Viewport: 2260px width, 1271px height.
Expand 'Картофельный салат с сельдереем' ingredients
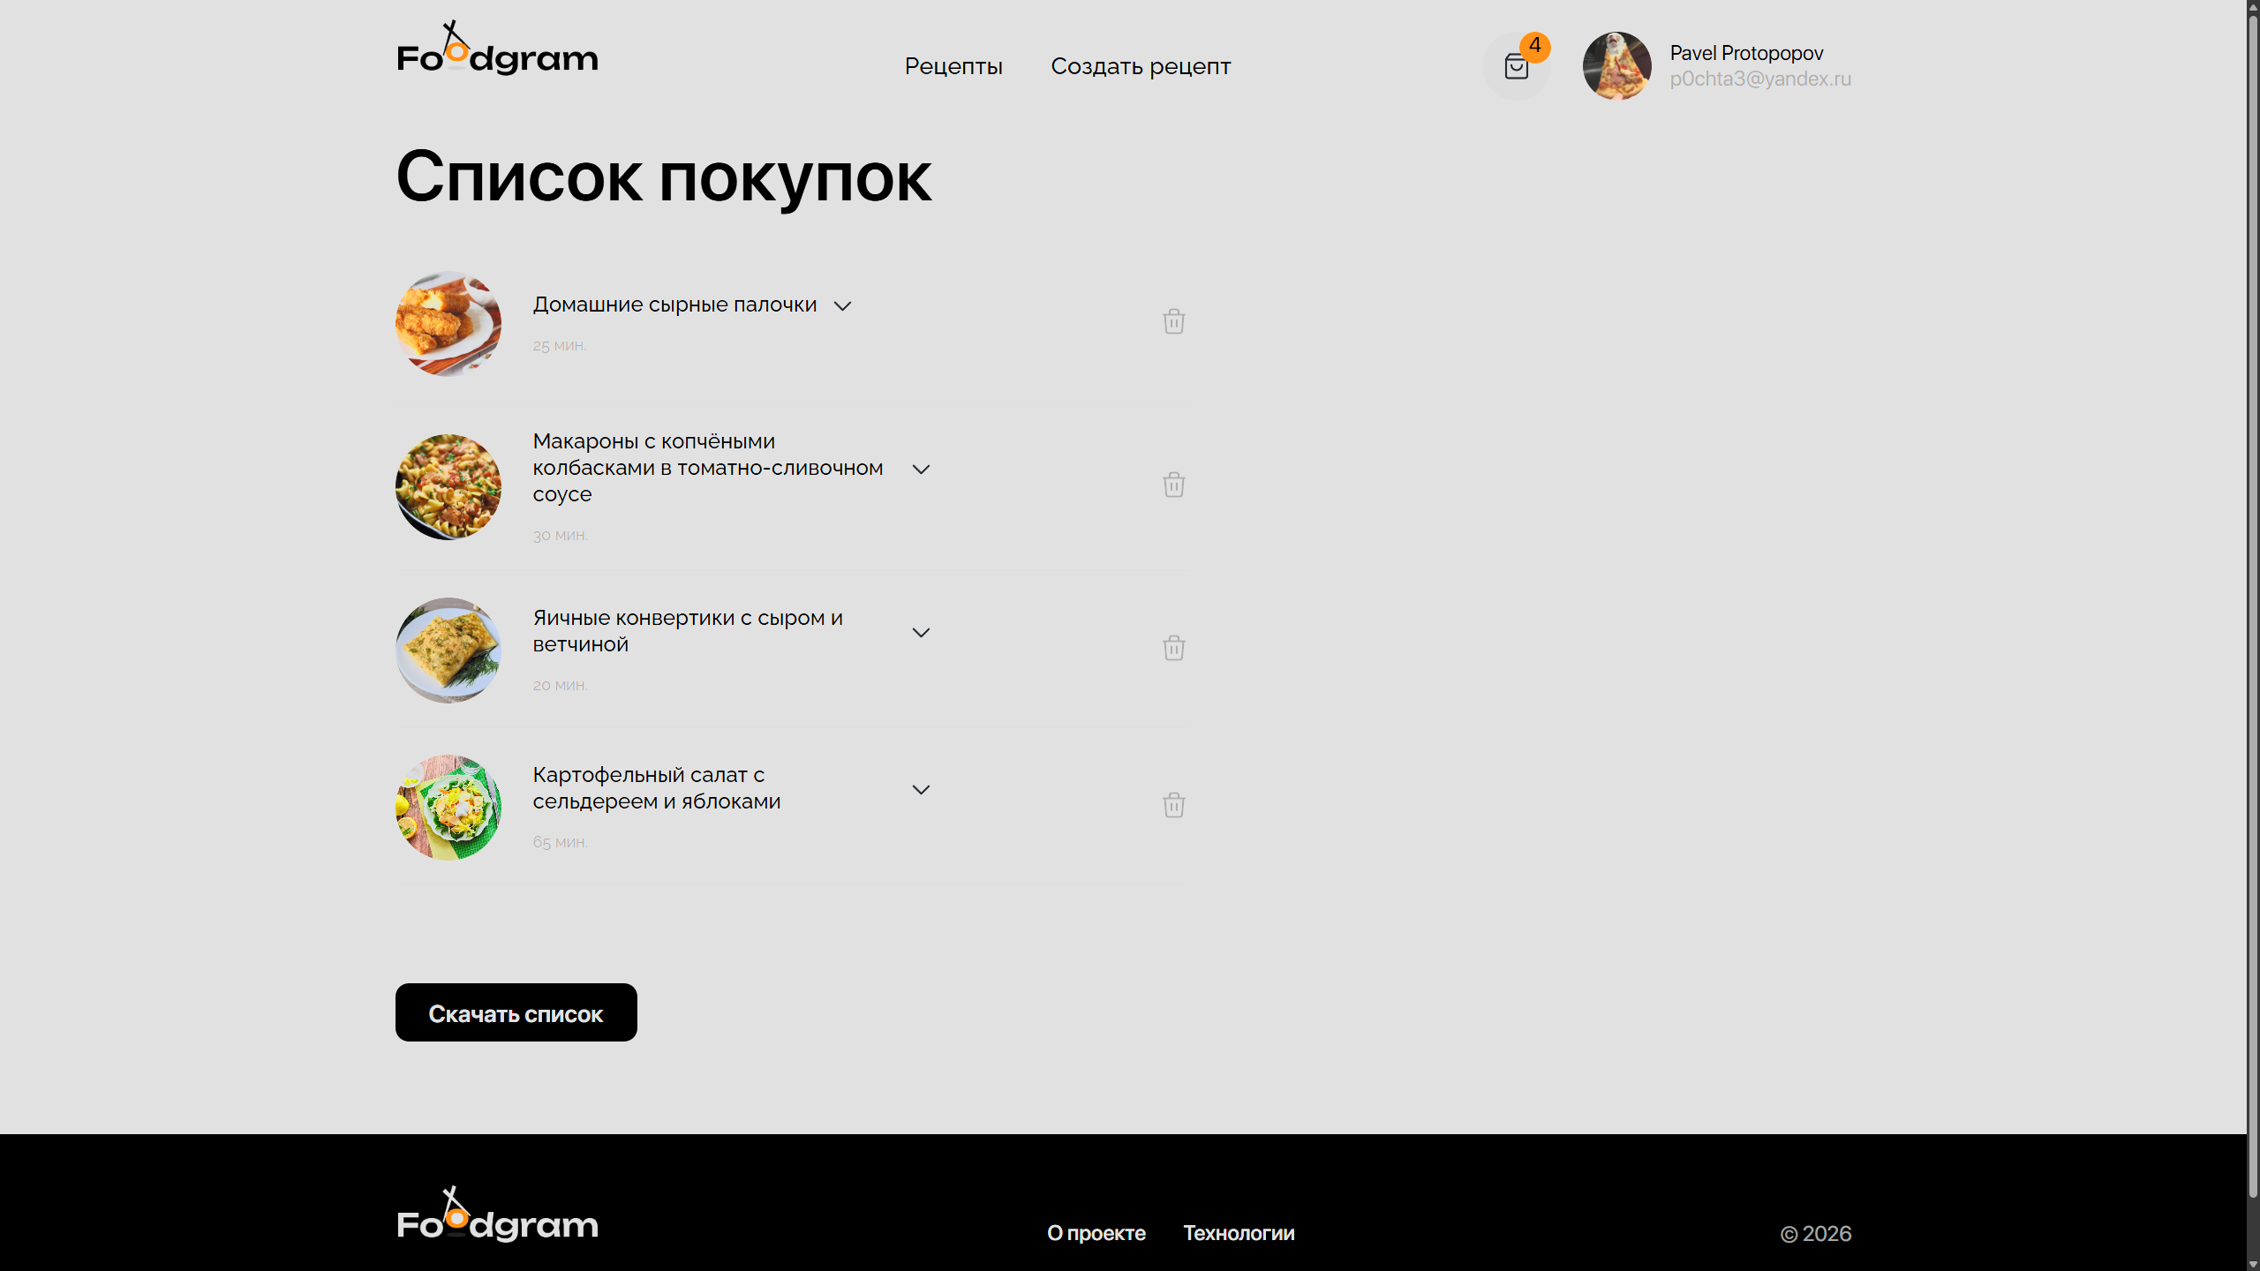(x=921, y=789)
